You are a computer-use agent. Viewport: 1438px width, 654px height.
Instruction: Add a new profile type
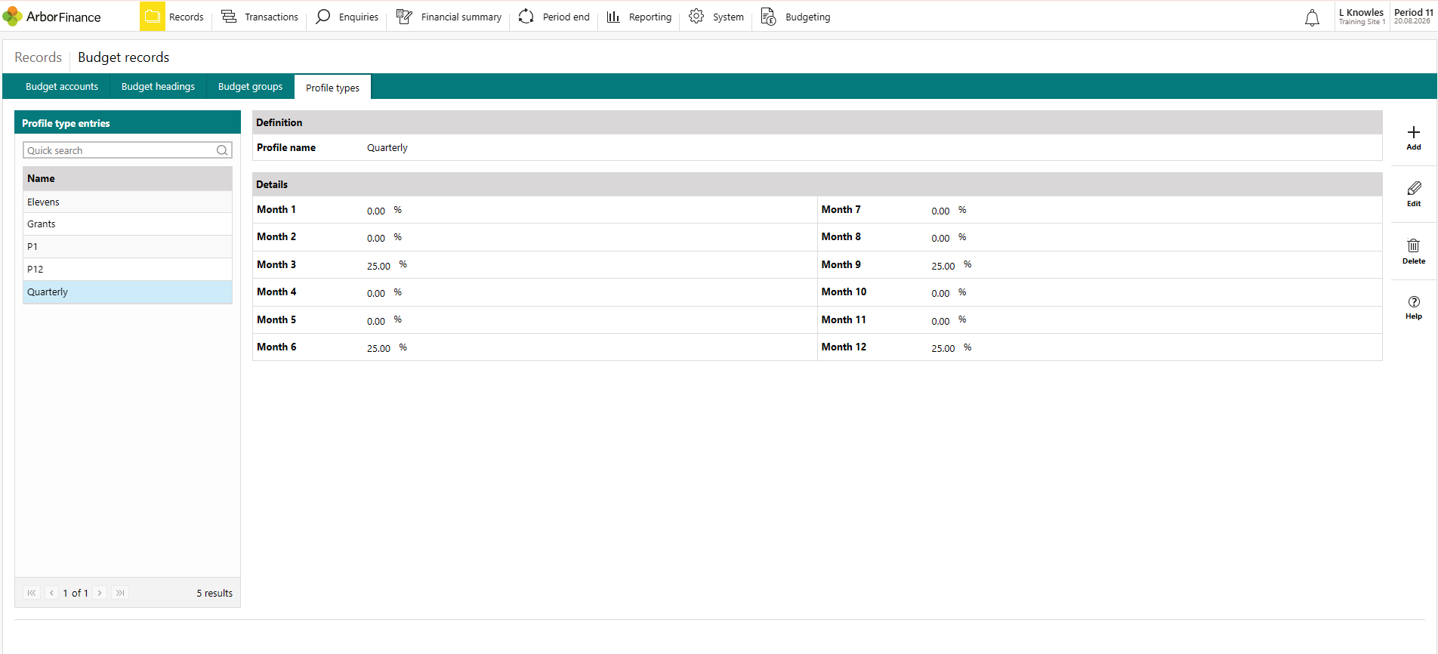[1414, 138]
